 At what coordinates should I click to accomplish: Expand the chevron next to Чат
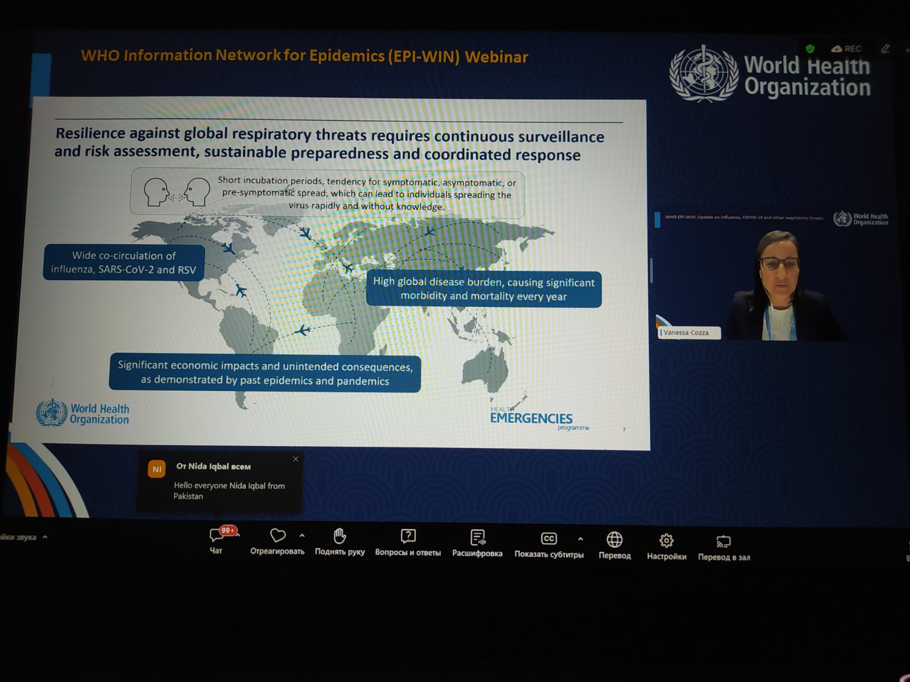238,534
